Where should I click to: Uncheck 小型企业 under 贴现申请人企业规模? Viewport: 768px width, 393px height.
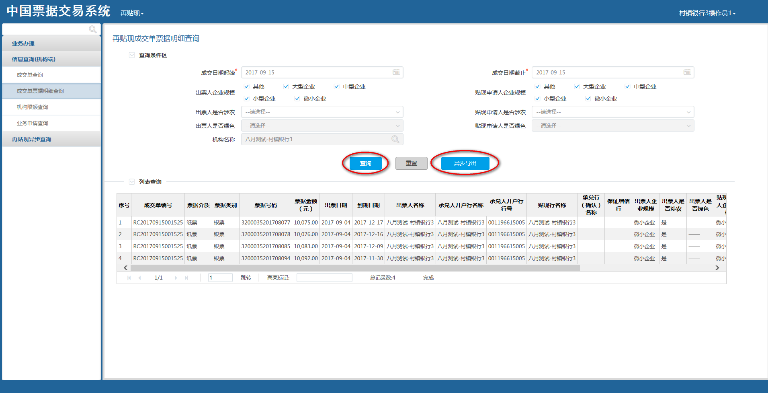pos(538,99)
